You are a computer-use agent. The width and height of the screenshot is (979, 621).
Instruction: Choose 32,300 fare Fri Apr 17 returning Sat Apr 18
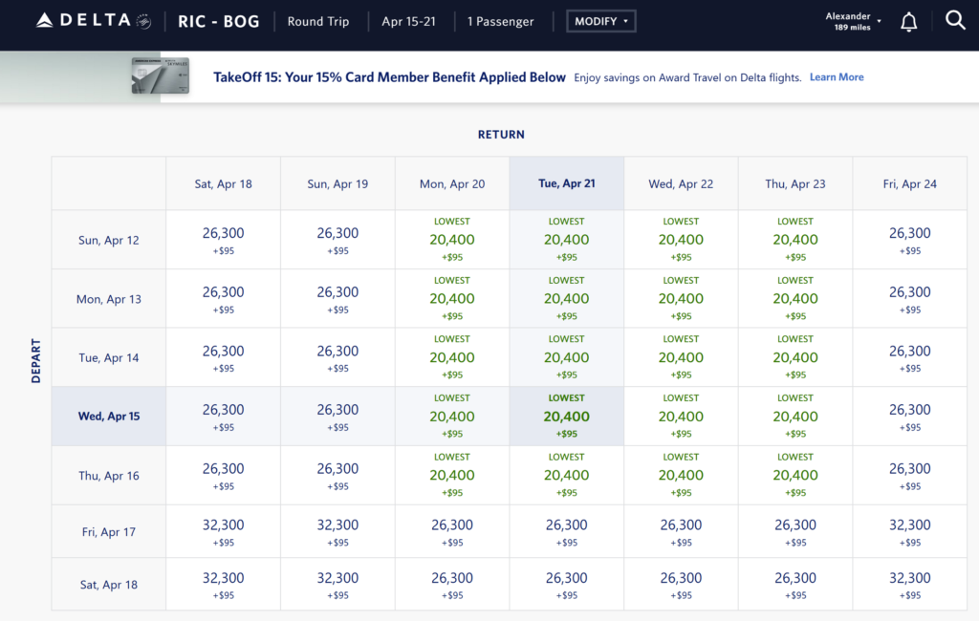[x=223, y=532]
